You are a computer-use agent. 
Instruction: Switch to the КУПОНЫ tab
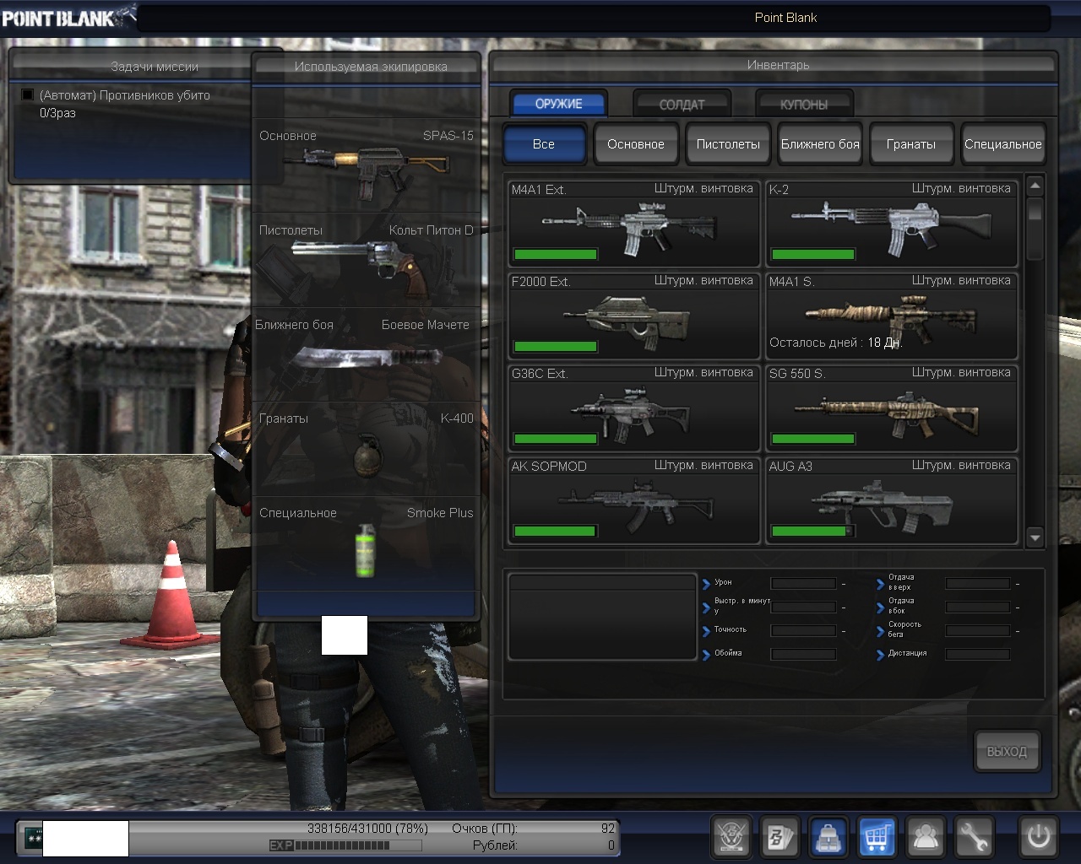(x=803, y=104)
